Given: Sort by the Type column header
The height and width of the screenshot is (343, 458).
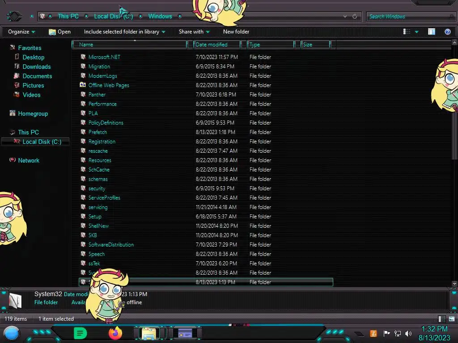Looking at the screenshot, I should 271,45.
